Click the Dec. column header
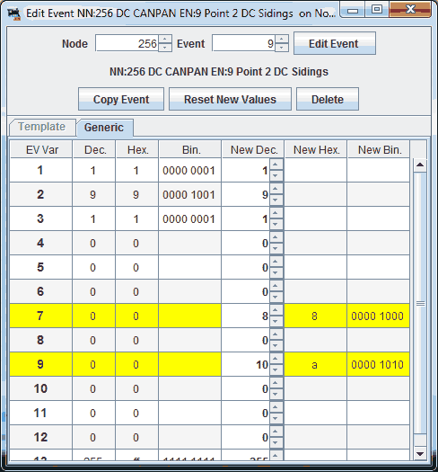Viewport: 438px width, 472px height. (x=94, y=149)
